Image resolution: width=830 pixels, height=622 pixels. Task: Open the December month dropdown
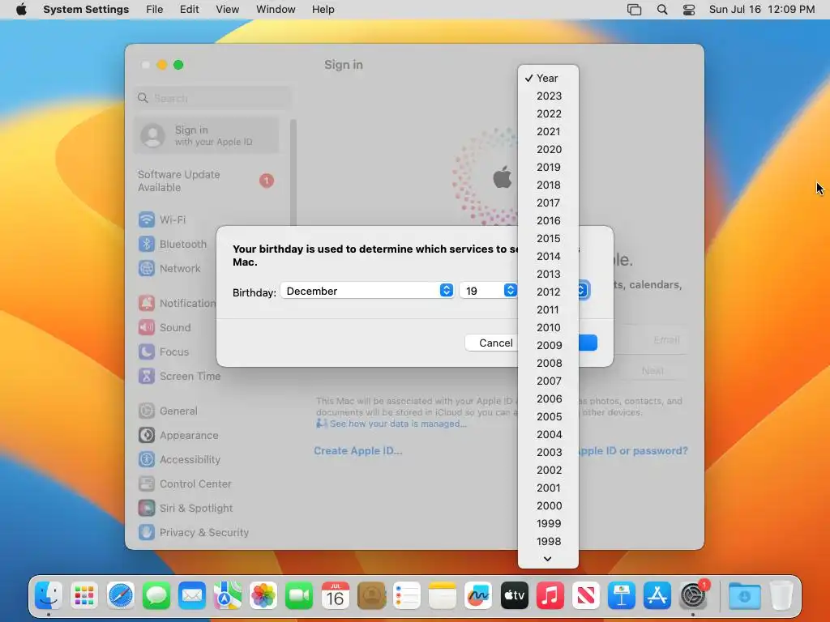click(x=367, y=291)
